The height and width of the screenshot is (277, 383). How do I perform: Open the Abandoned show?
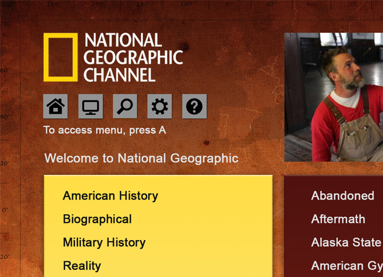pos(343,196)
